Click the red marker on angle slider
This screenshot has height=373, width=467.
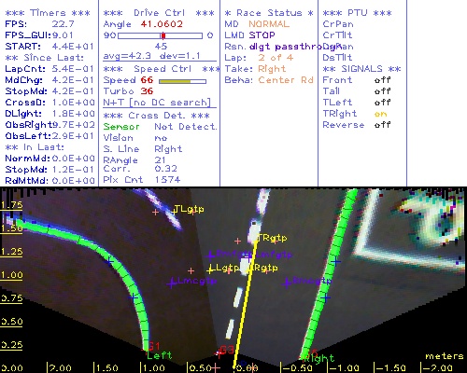(163, 35)
